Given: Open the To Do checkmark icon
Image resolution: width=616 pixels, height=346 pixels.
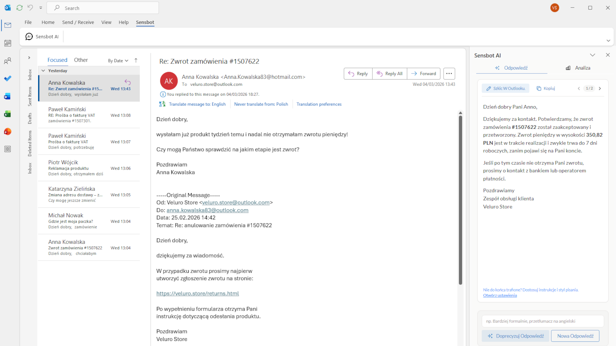Looking at the screenshot, I should pos(8,78).
